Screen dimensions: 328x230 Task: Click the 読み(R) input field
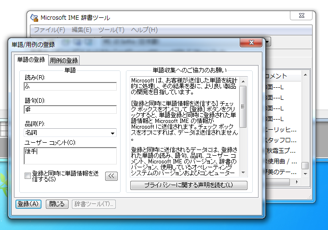point(70,86)
